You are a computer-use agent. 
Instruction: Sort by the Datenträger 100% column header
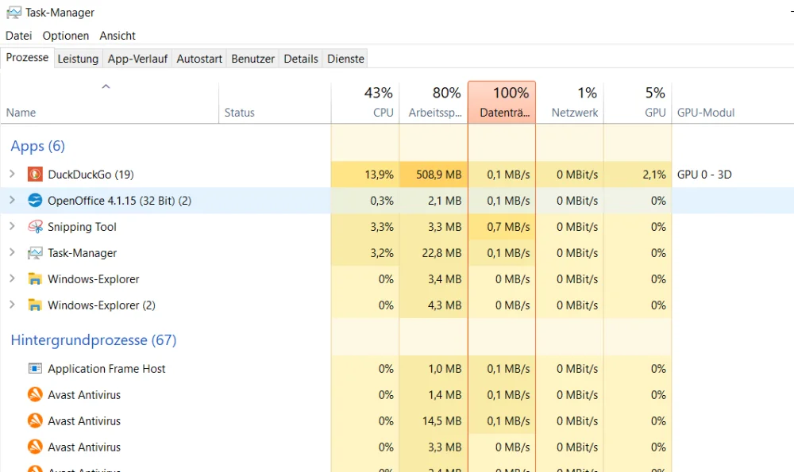502,103
